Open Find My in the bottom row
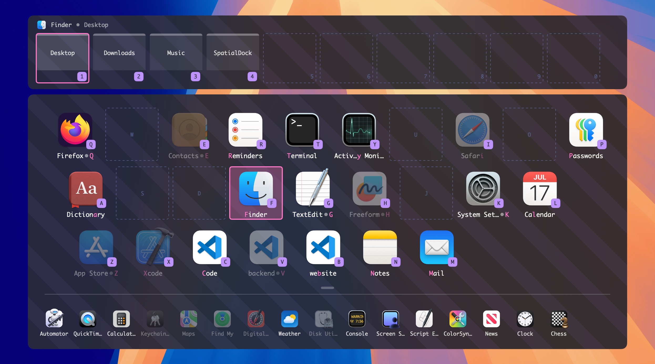Viewport: 655px width, 364px height. click(222, 319)
